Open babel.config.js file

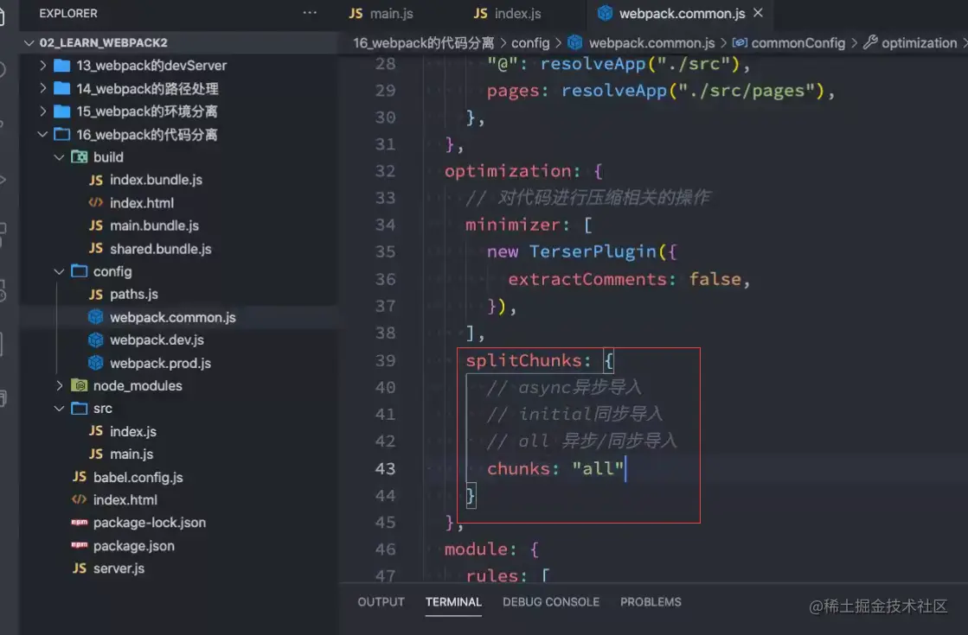(138, 477)
